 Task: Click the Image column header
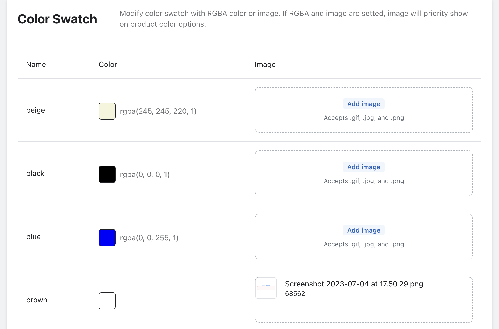click(265, 65)
